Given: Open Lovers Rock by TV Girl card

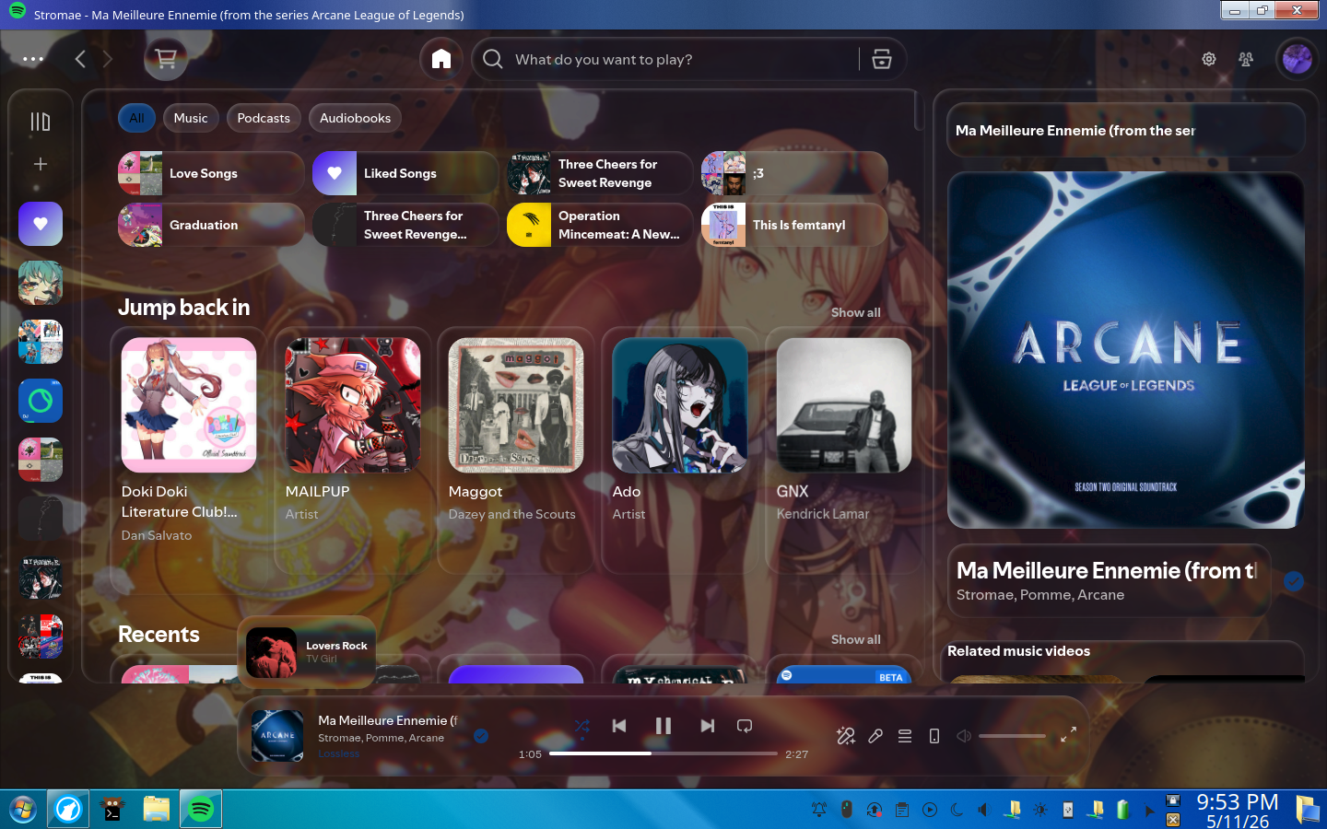Looking at the screenshot, I should 307,652.
